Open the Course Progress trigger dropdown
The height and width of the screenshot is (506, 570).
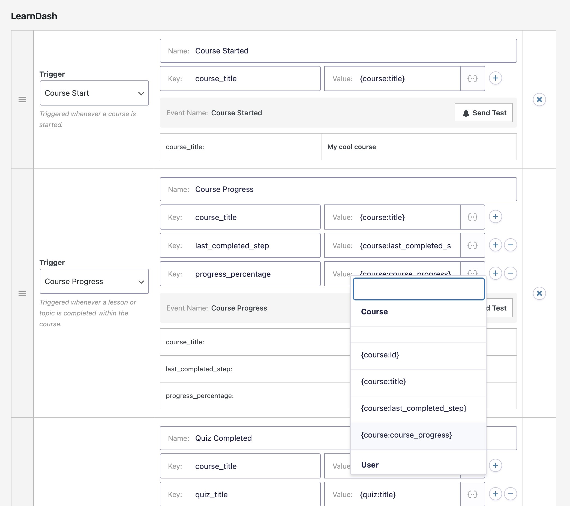pos(94,282)
